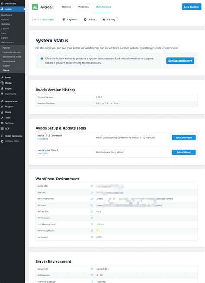Show help tooltip for WP Multisite
205x283 pixels.
click(92, 218)
